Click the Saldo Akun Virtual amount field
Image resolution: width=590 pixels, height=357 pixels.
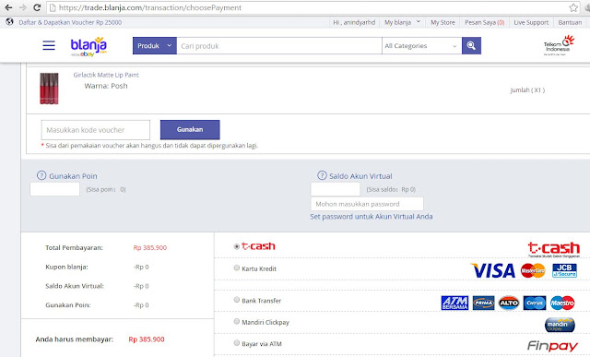336,189
